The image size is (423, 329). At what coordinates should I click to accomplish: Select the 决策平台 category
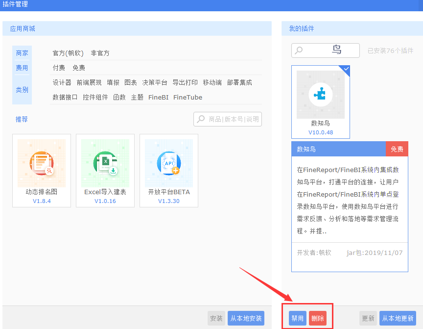tap(155, 82)
